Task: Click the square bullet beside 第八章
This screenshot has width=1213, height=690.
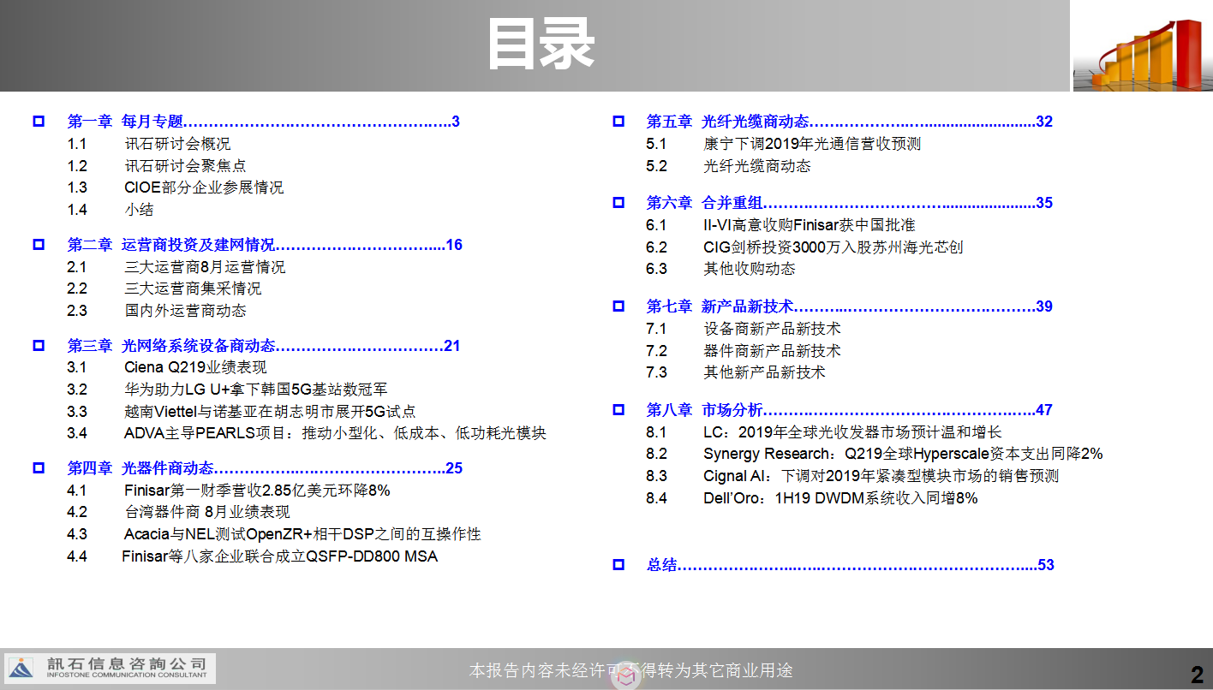Action: pyautogui.click(x=618, y=410)
